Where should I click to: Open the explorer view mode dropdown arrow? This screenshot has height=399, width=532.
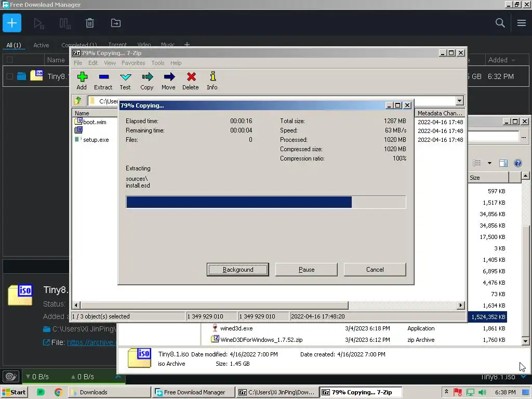489,163
